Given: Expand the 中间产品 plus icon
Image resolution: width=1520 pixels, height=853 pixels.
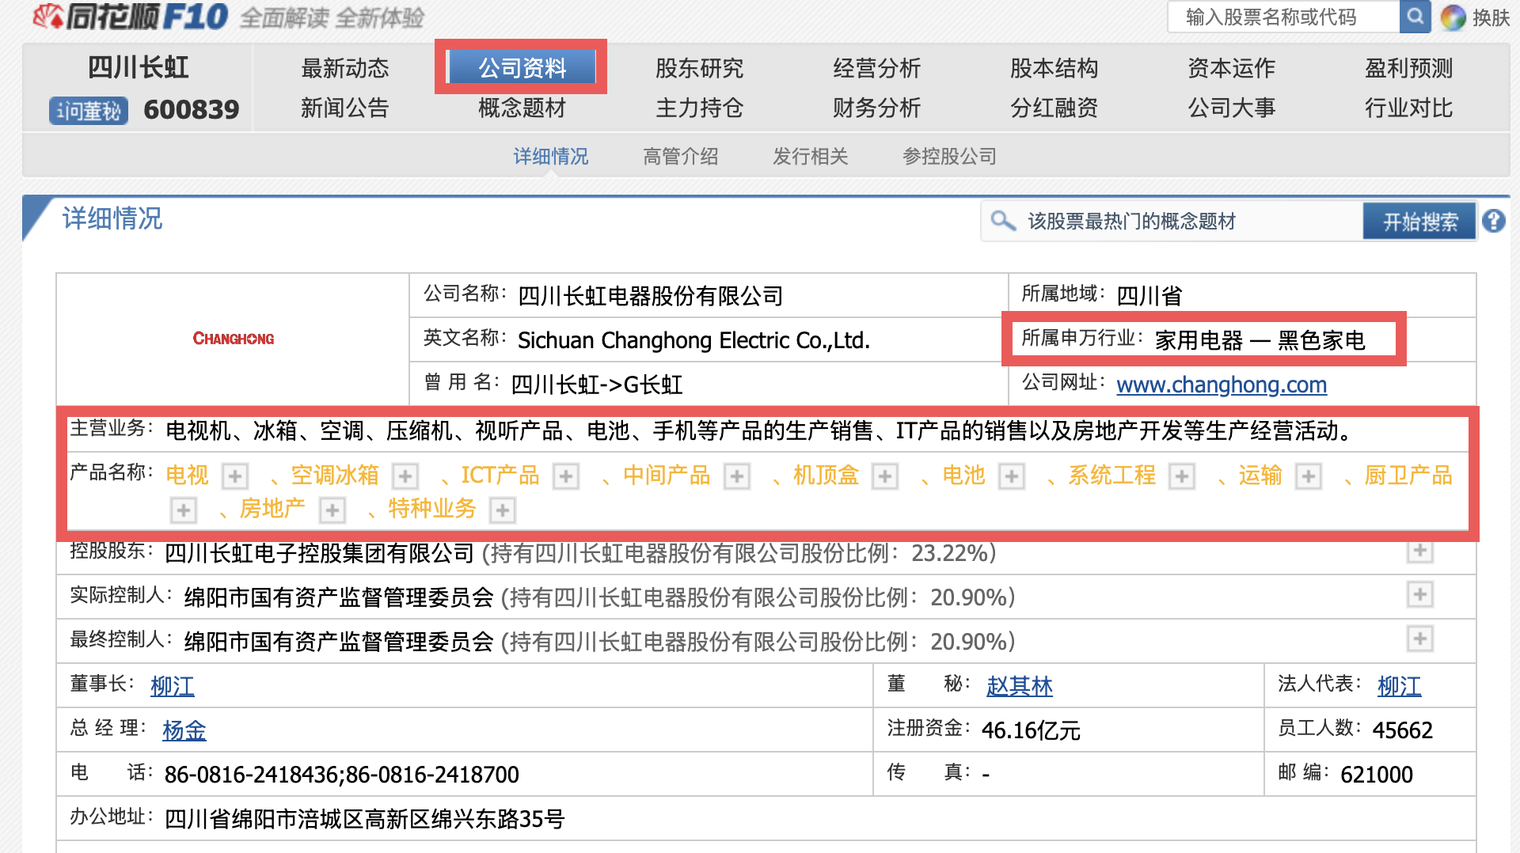Looking at the screenshot, I should (x=737, y=476).
